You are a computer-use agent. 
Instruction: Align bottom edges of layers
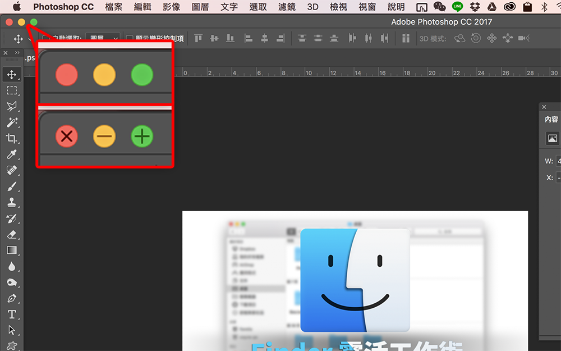pyautogui.click(x=231, y=38)
